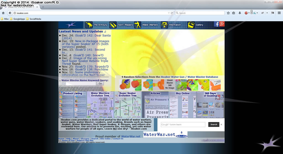Open The Armoury menu
Viewport: 283px width, 154px height.
pyautogui.click(x=100, y=25)
